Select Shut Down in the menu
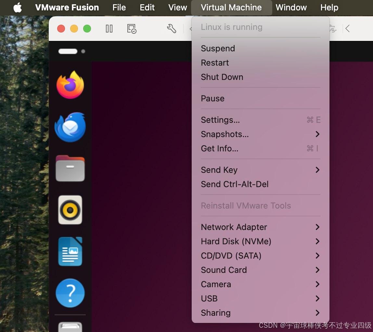This screenshot has height=332, width=373. click(x=261, y=77)
